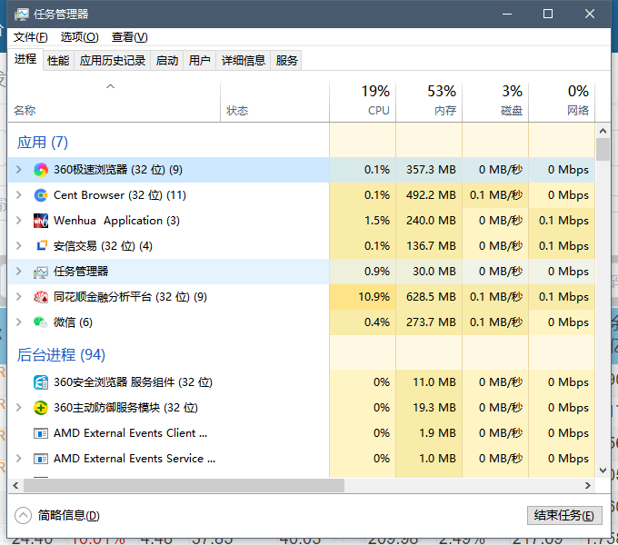Click the Wenhua Application icon
The width and height of the screenshot is (618, 545).
tap(41, 221)
